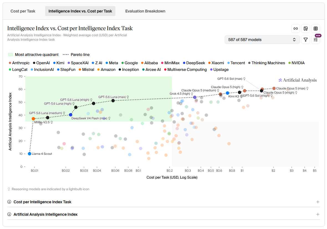This screenshot has height=229, width=327.
Task: Select the Claude Opus 5 (medium) data point
Action: click(220, 94)
